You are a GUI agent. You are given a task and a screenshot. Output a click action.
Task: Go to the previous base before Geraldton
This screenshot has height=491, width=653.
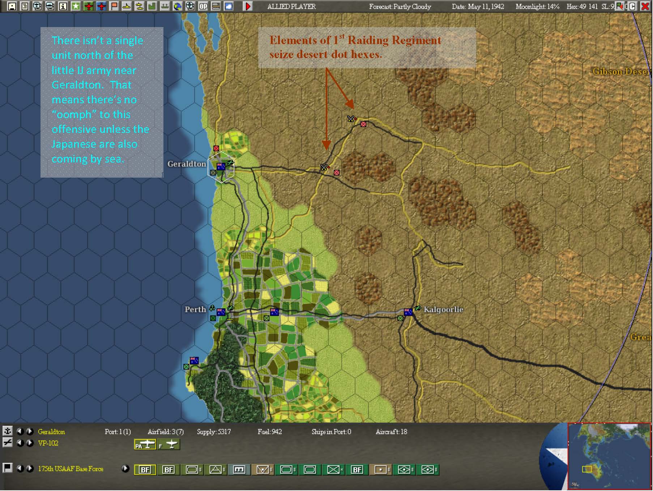[x=20, y=431]
